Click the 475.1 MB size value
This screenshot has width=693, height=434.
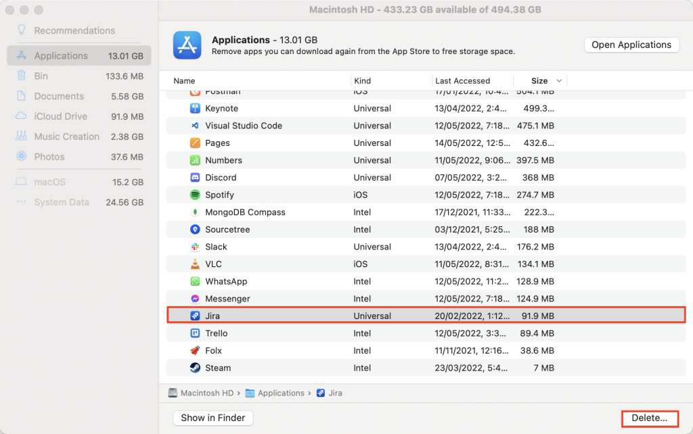(535, 125)
